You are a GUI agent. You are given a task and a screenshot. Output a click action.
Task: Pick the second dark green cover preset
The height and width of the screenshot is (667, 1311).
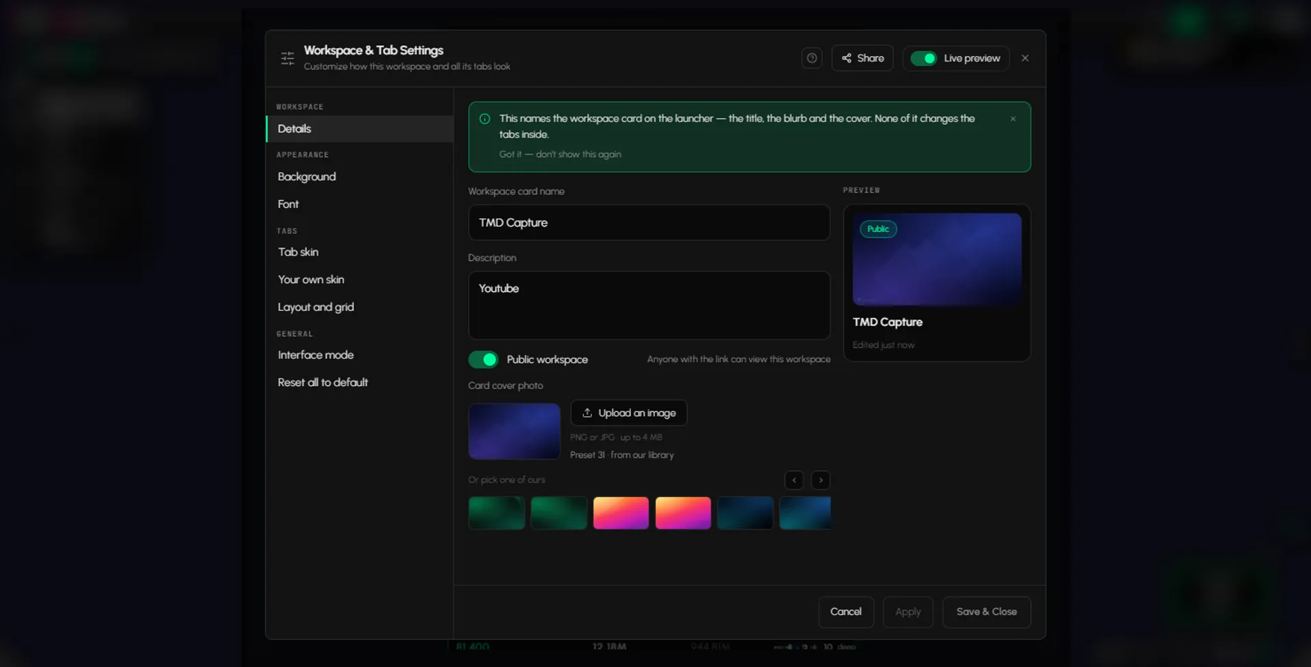[x=559, y=513]
